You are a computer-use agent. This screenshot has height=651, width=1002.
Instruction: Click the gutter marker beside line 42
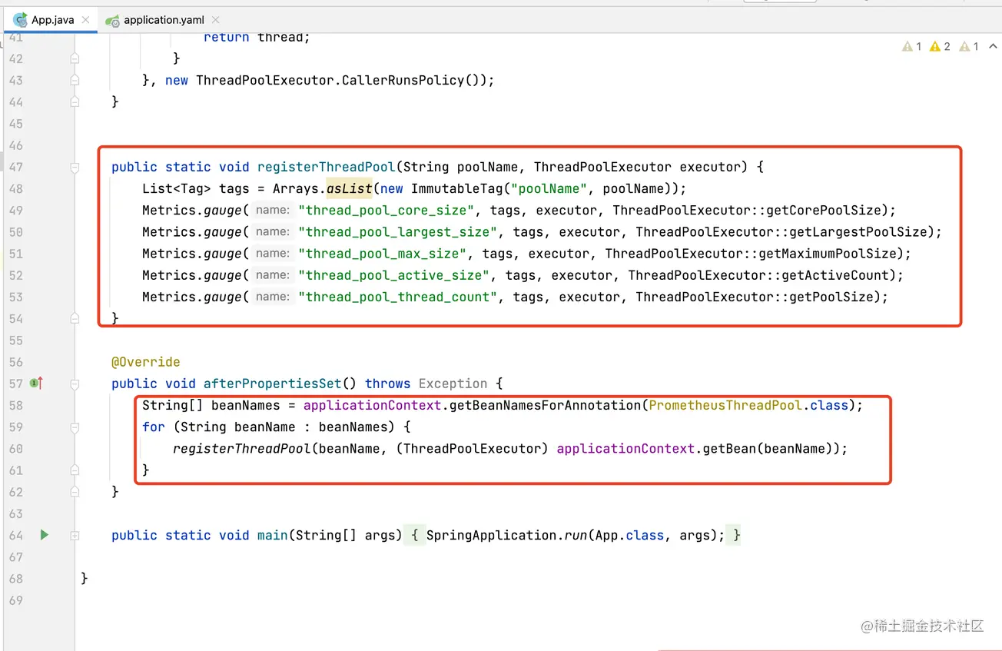point(74,58)
